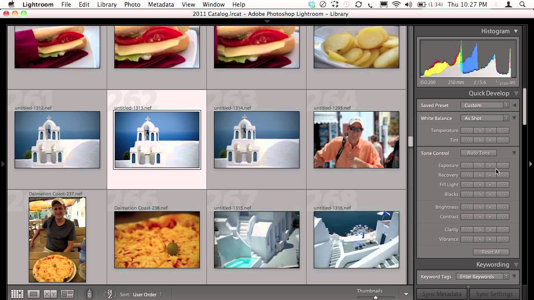
Task: Collapse Keyword Tags section triangle
Action: tap(514, 277)
